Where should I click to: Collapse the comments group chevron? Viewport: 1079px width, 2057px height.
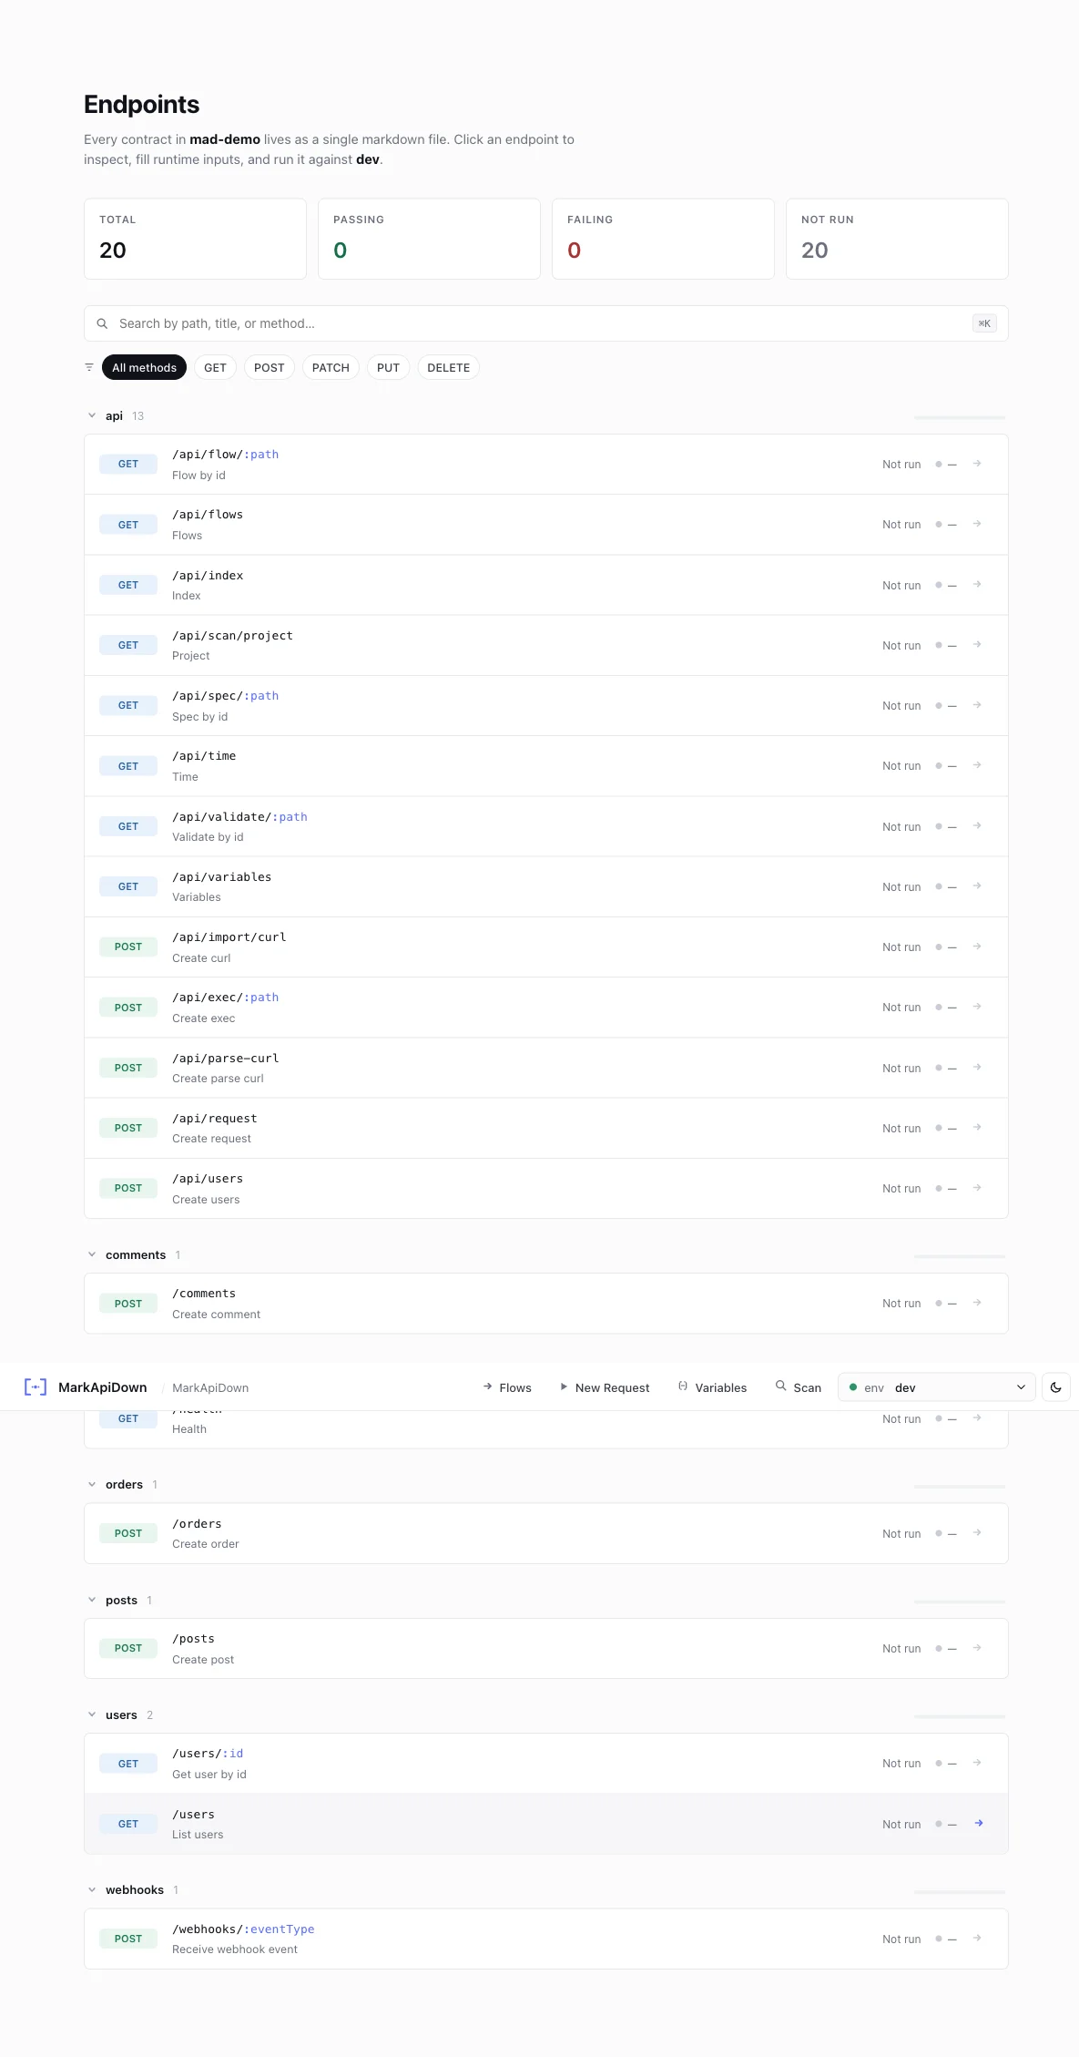pyautogui.click(x=92, y=1254)
